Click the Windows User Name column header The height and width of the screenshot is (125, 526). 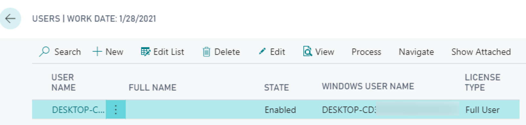[x=368, y=86]
